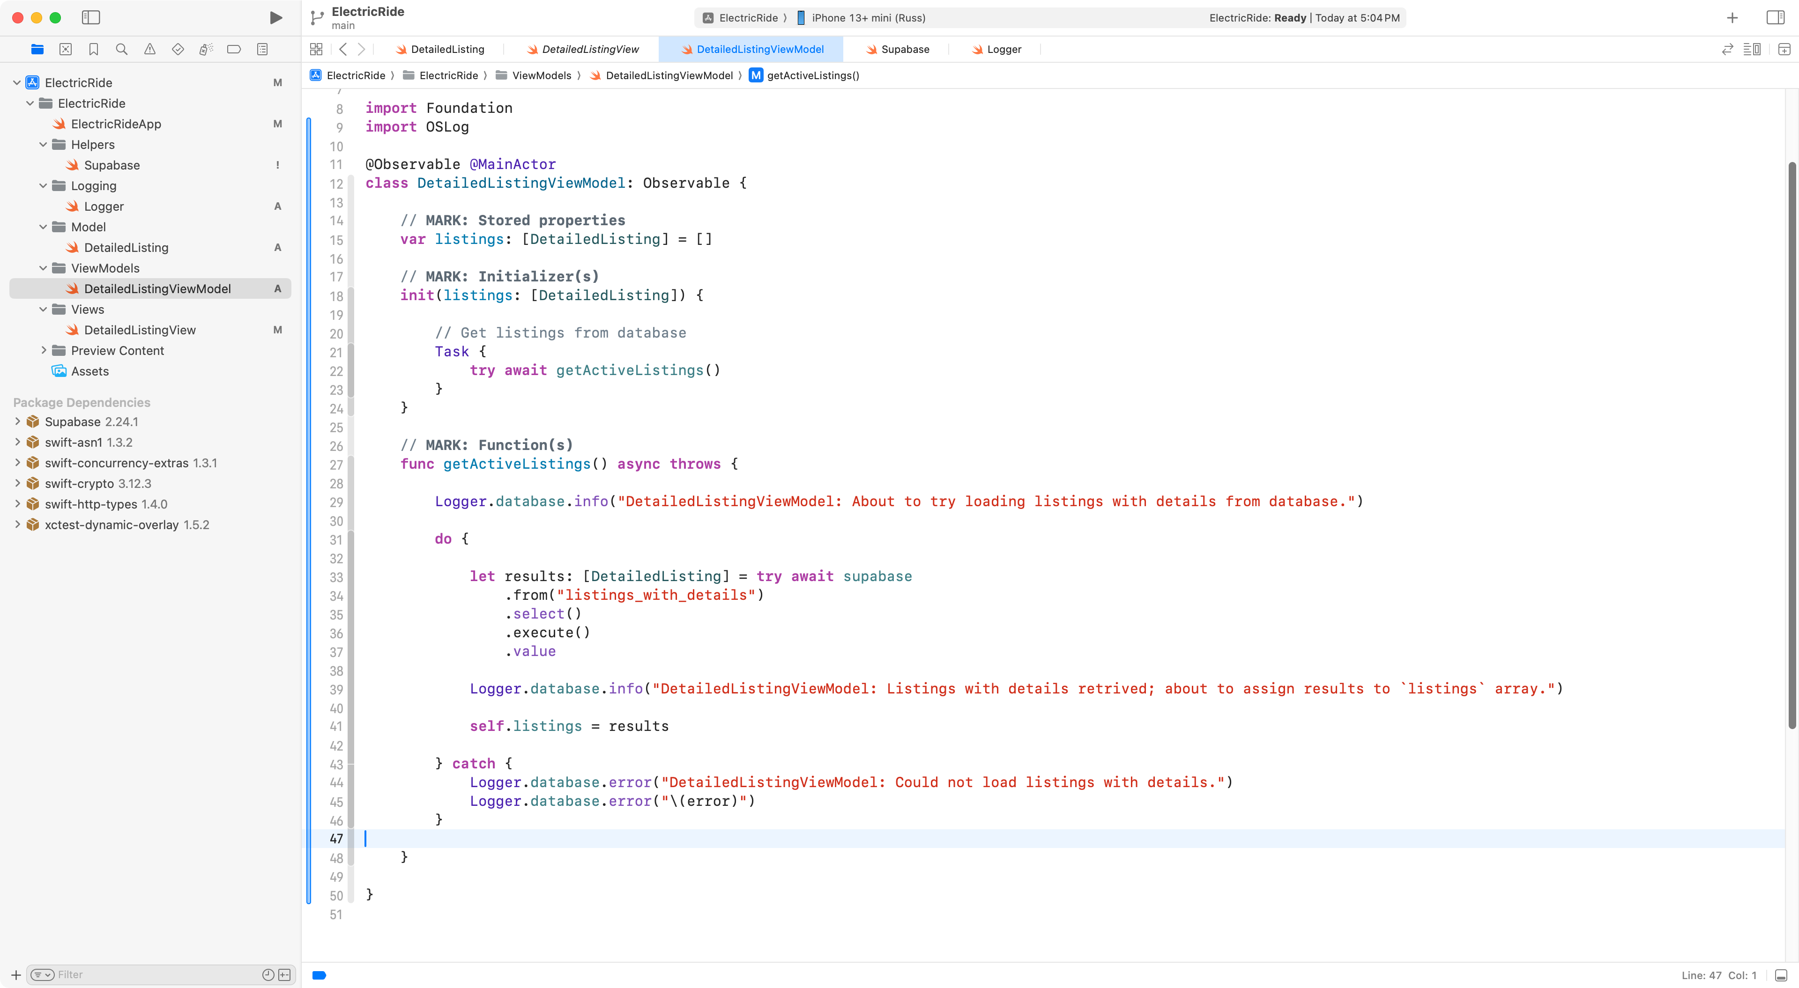The height and width of the screenshot is (988, 1799).
Task: Open the Bookmark navigator icon
Action: click(x=94, y=49)
